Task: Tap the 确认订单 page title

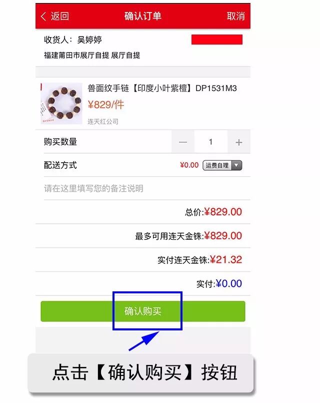Action: coord(143,16)
